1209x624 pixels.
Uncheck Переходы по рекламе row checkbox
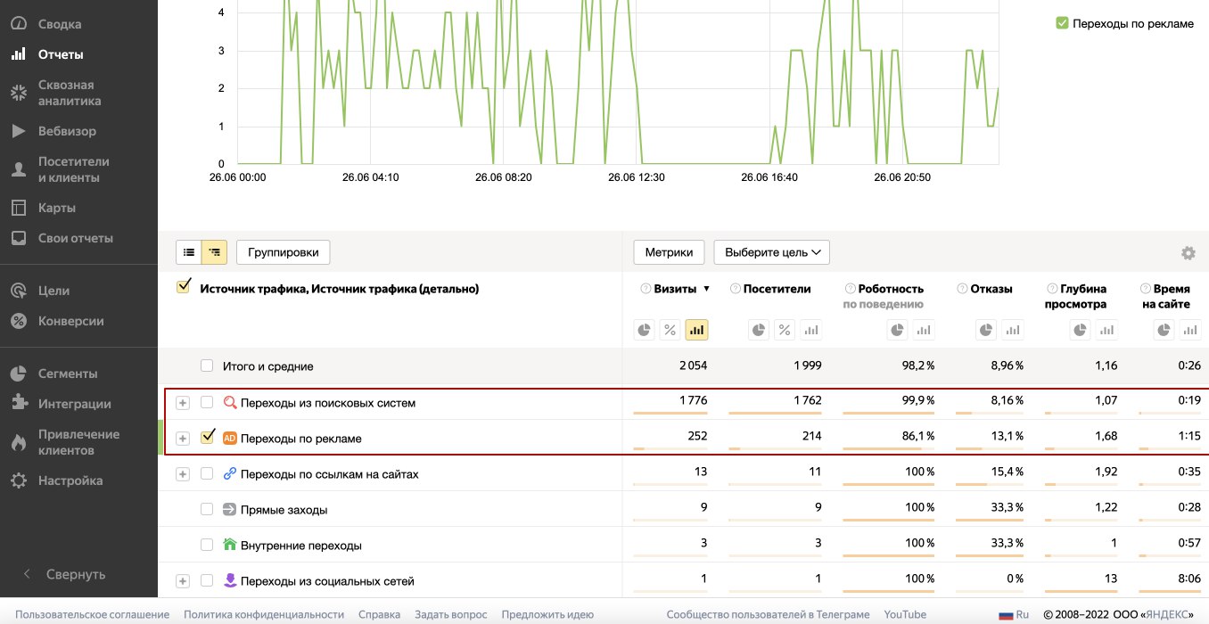(208, 438)
